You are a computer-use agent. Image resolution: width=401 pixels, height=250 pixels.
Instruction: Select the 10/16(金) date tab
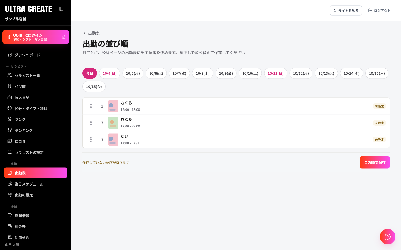[94, 87]
